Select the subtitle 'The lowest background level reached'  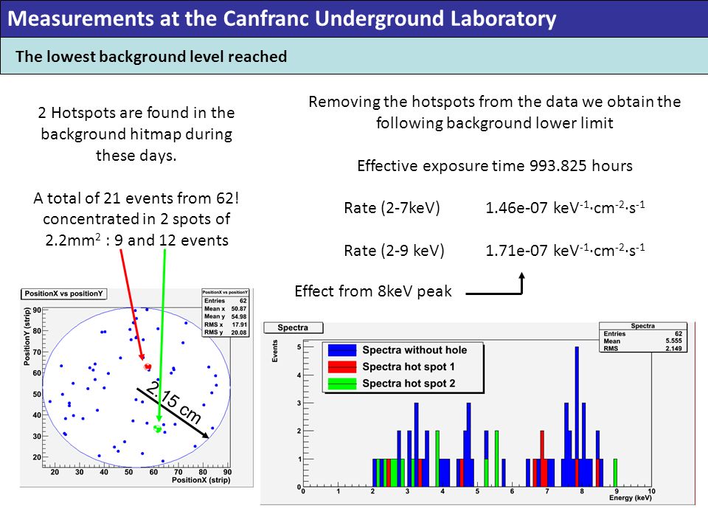[x=151, y=57]
